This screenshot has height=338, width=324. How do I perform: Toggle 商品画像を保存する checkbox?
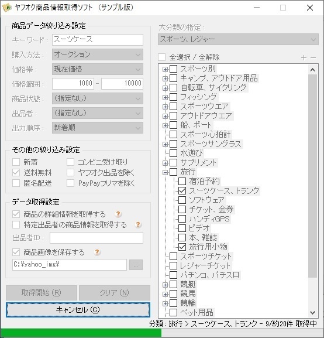[x=16, y=252]
